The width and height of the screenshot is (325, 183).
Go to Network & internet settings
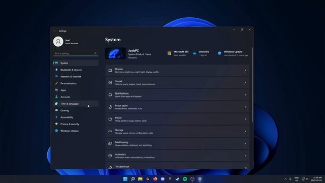pos(76,77)
